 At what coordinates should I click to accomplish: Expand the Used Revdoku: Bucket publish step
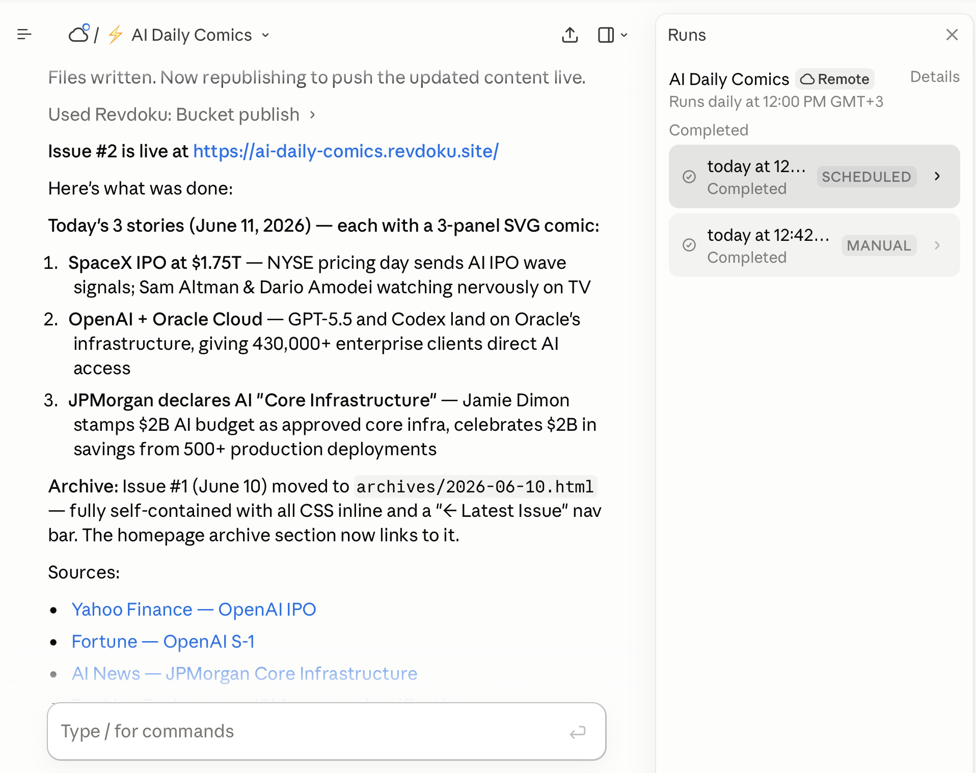[182, 115]
